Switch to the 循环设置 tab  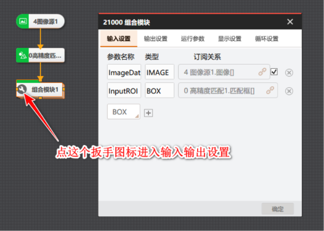tap(267, 39)
